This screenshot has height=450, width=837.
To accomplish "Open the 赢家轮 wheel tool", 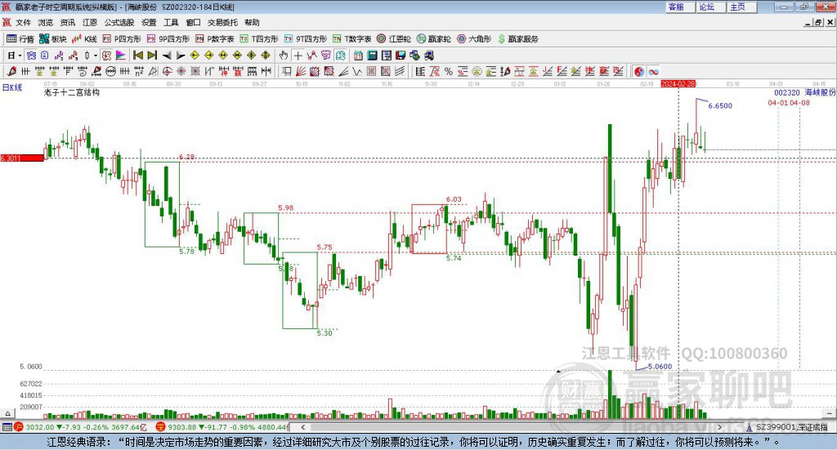I will [434, 39].
